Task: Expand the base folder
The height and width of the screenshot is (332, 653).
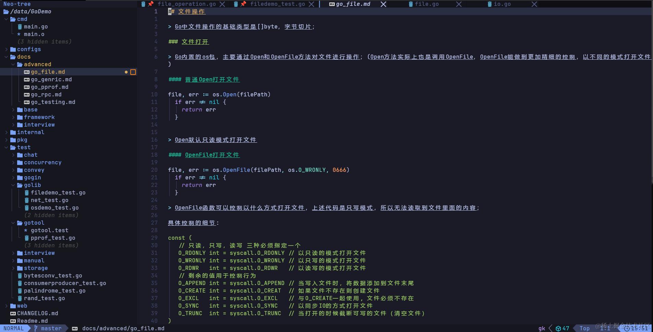Action: [13, 110]
